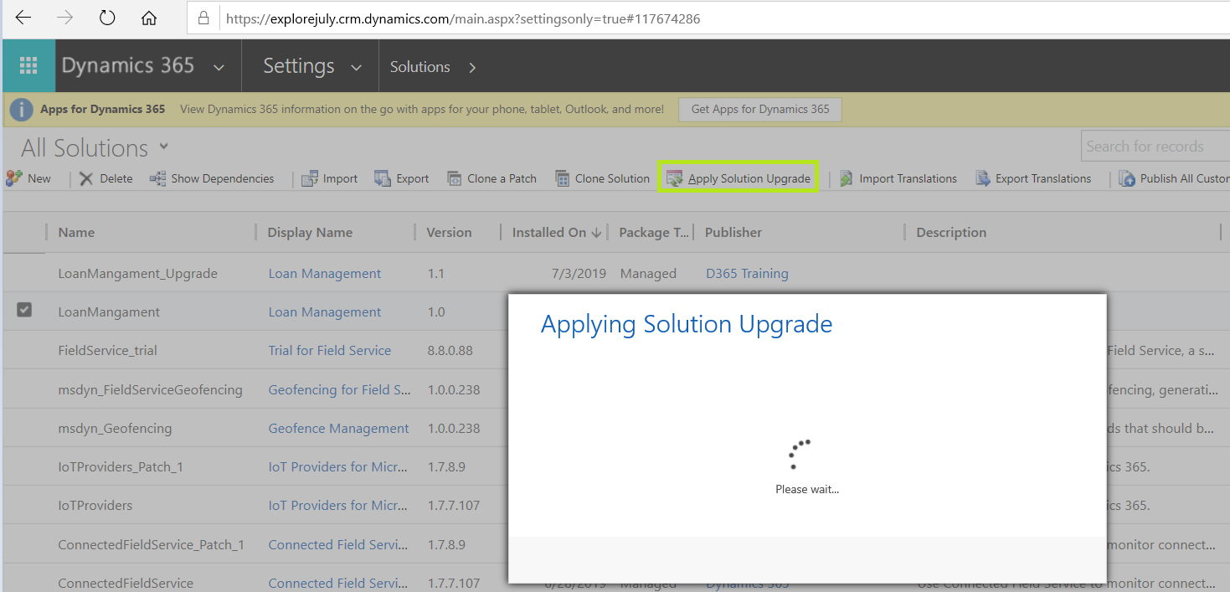
Task: Select the FieldService_trial row name
Action: [x=107, y=350]
